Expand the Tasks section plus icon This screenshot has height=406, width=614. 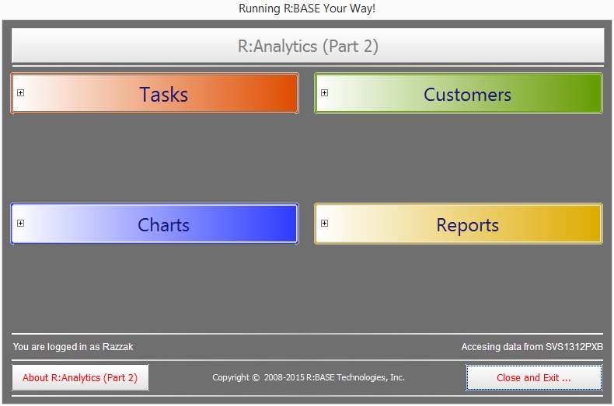(21, 93)
